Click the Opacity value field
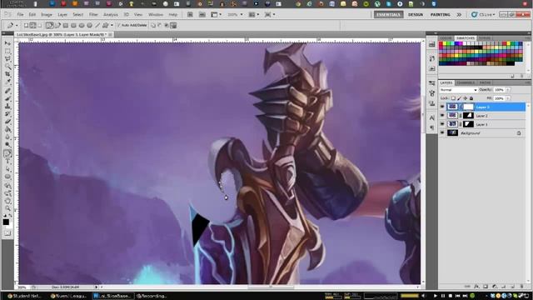Screen dimensions: 533x300 click(x=499, y=90)
